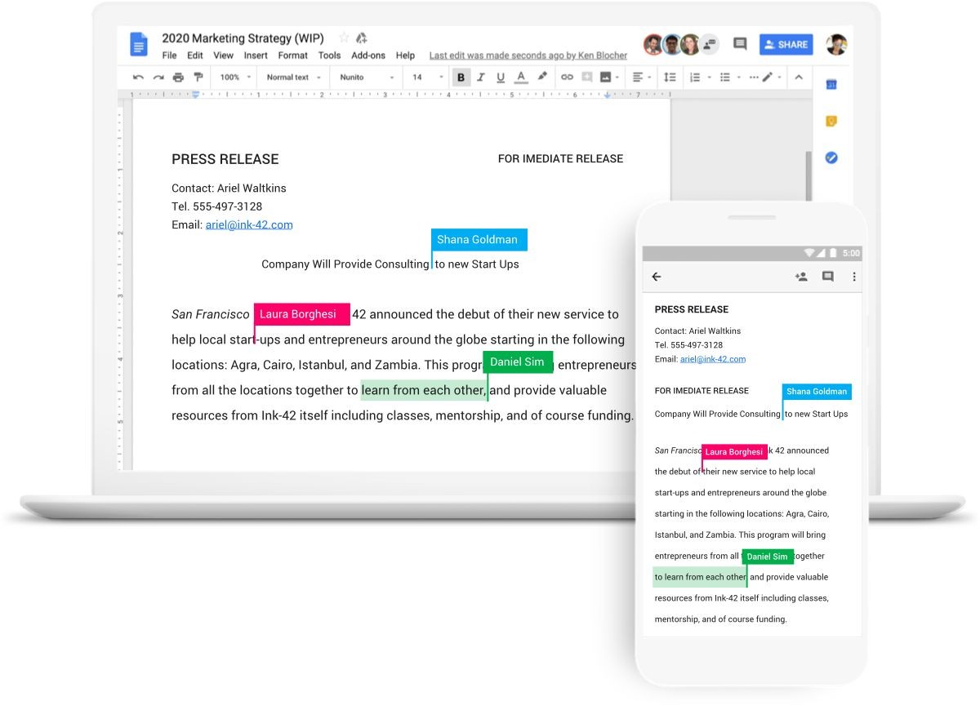Open the Normal text style dropdown
Image resolution: width=980 pixels, height=710 pixels.
click(x=293, y=78)
